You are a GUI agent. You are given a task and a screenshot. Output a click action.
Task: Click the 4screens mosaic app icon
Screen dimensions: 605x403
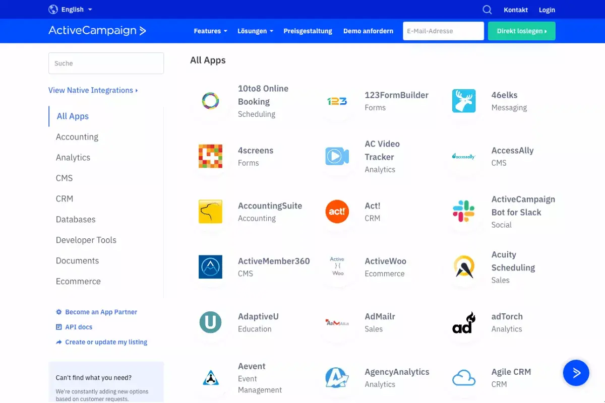coord(210,156)
